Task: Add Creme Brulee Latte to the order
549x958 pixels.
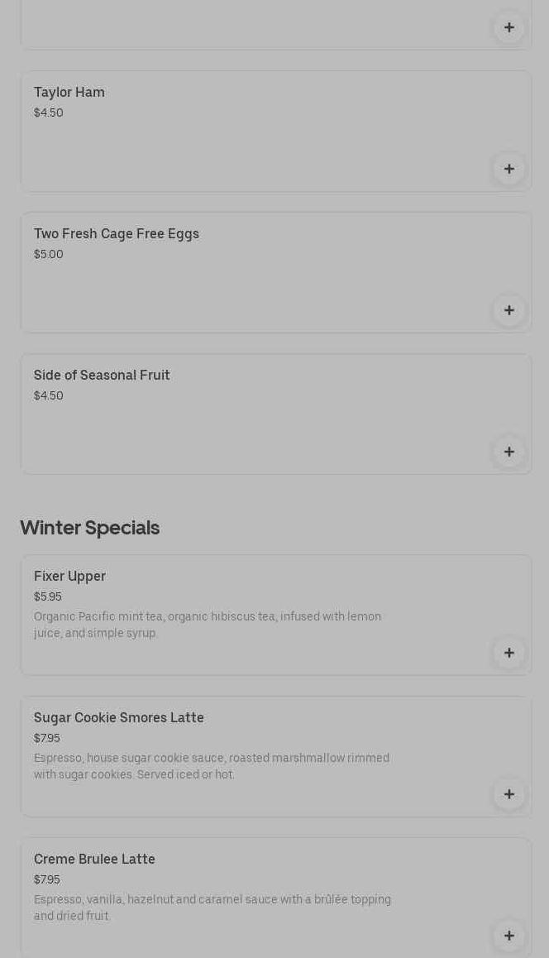Action: click(x=508, y=936)
